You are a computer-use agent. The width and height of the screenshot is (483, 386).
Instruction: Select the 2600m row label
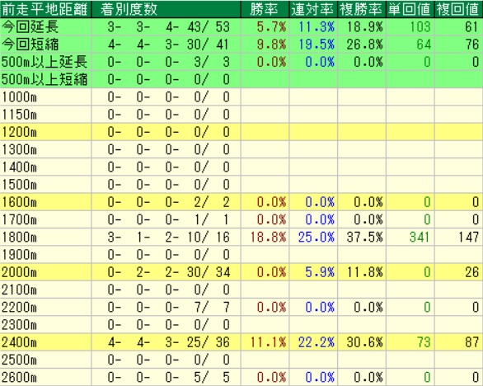pos(20,377)
